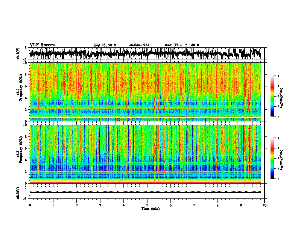Click the "Time (min)" axis label
298x230 pixels.
coord(151,209)
